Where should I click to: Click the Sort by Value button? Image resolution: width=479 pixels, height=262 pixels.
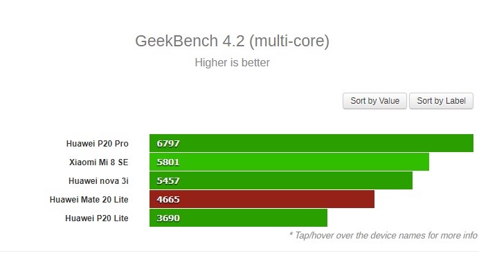pos(374,101)
